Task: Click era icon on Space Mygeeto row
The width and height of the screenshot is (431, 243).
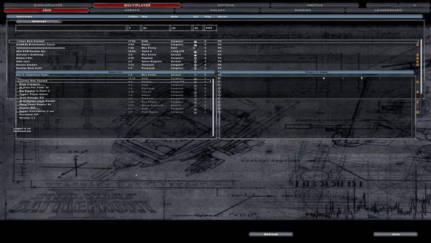Action: tap(195, 61)
